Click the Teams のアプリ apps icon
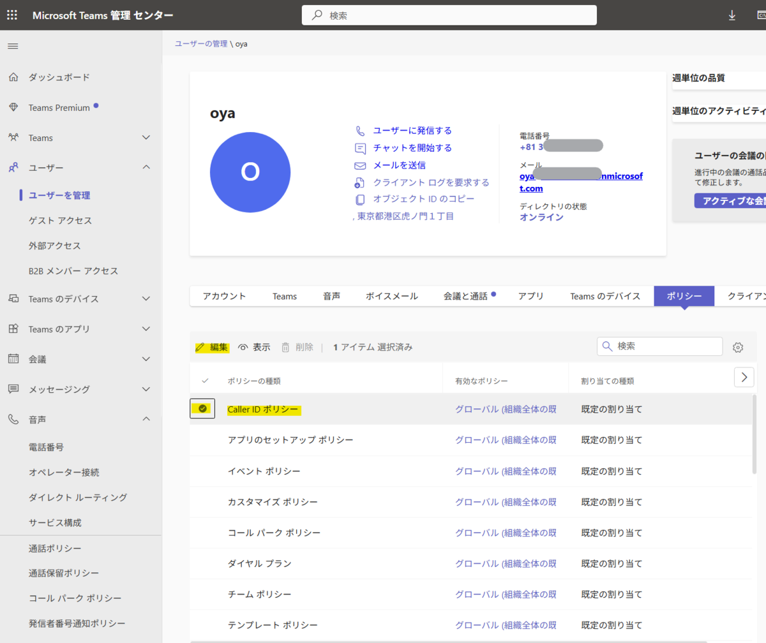 pyautogui.click(x=13, y=329)
